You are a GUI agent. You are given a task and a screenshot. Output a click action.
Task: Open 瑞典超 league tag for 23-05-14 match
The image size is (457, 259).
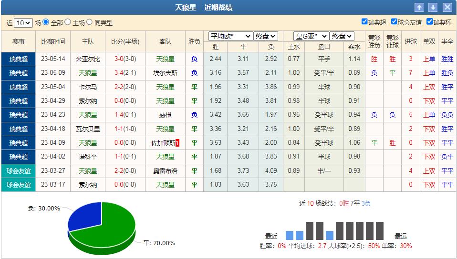point(18,59)
